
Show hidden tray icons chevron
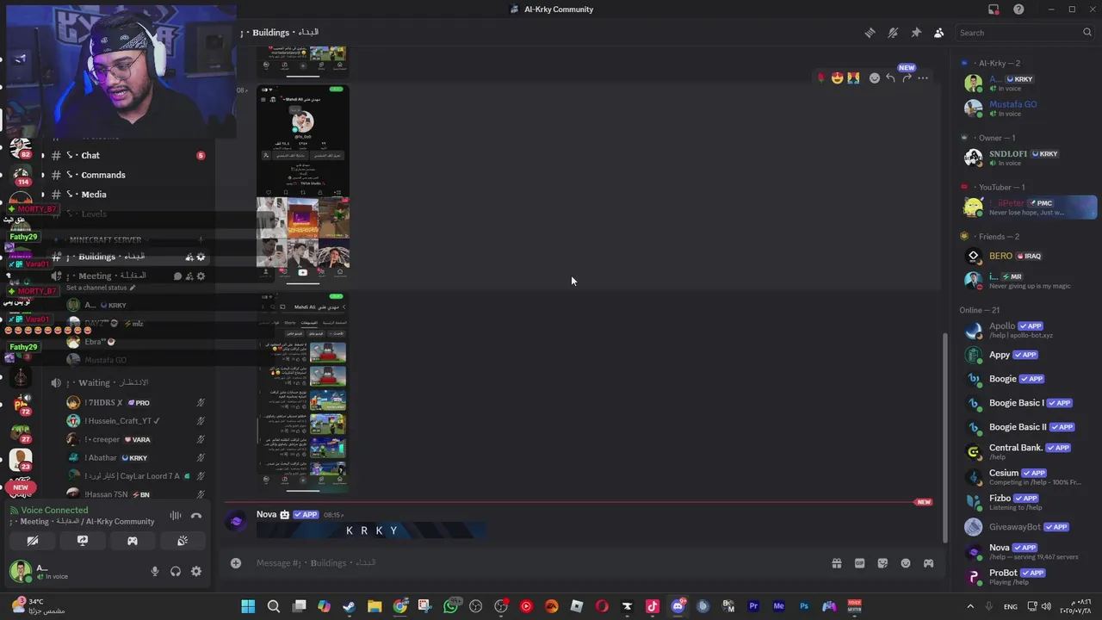pos(970,606)
